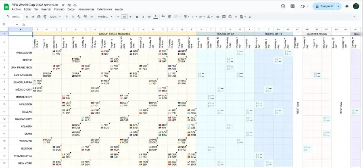This screenshot has width=363, height=168.
Task: Format as percent
Action: pos(73,17)
